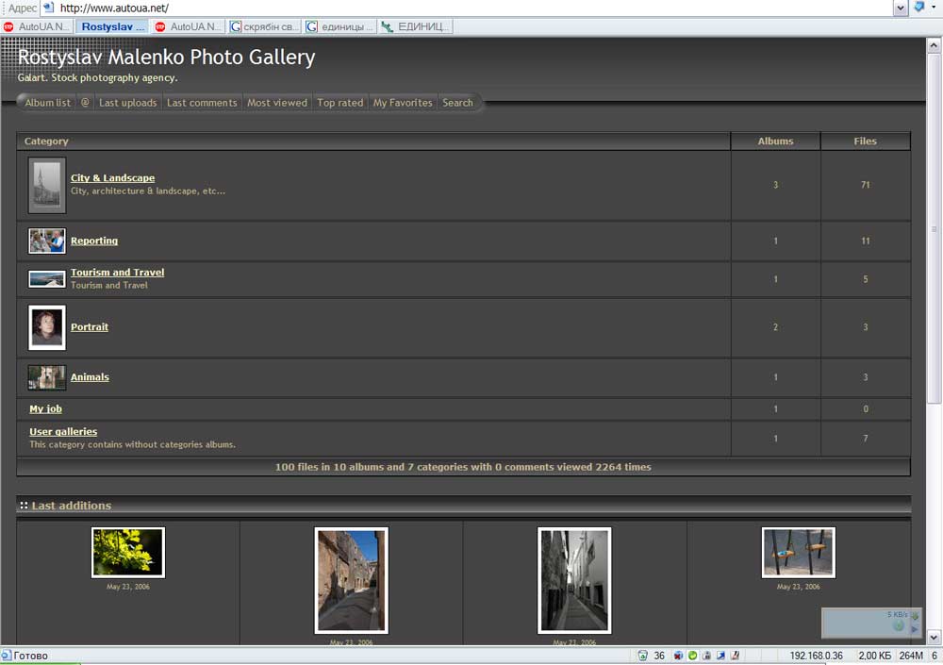Open the City & Landscape category link

click(112, 178)
